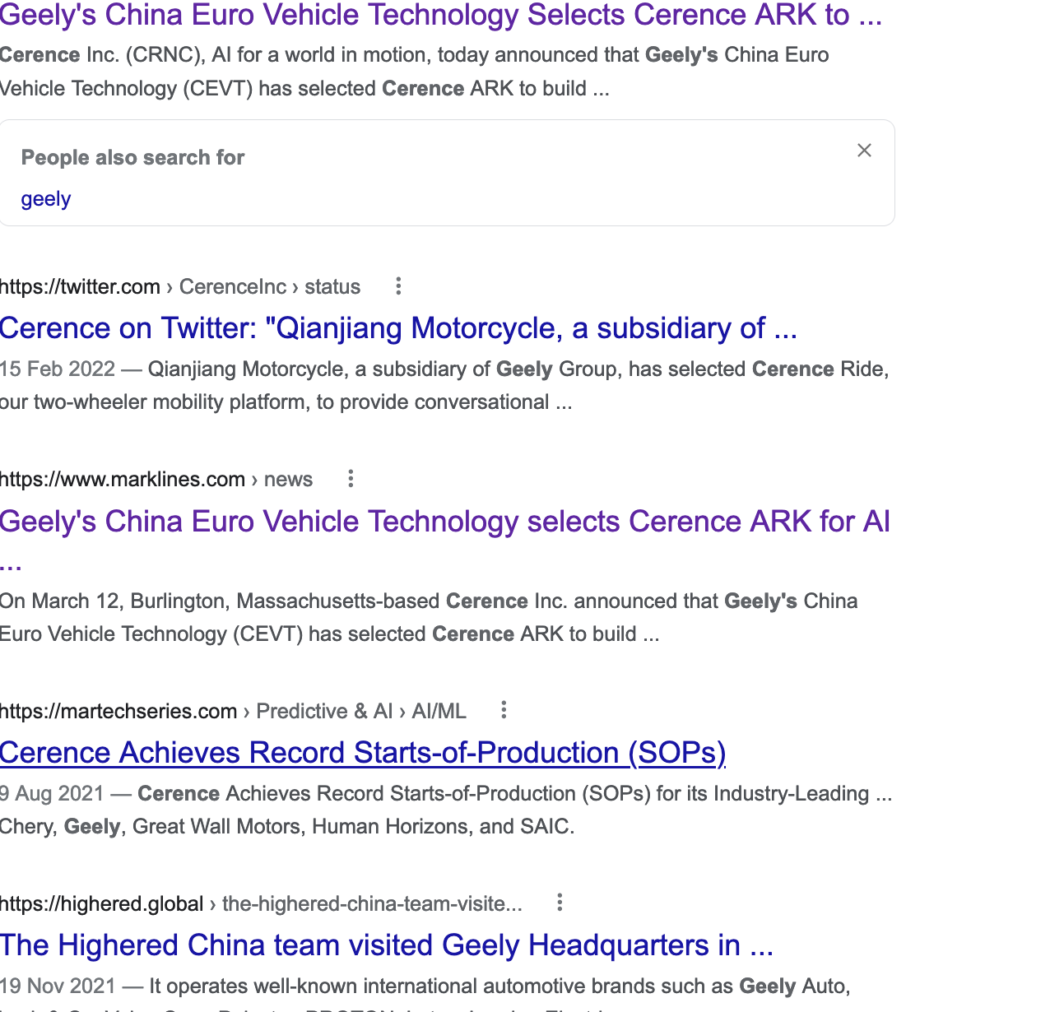Click the '19 Nov 2021' snippet date

58,986
